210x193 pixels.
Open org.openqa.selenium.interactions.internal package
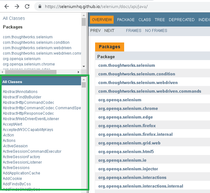coord(141,186)
